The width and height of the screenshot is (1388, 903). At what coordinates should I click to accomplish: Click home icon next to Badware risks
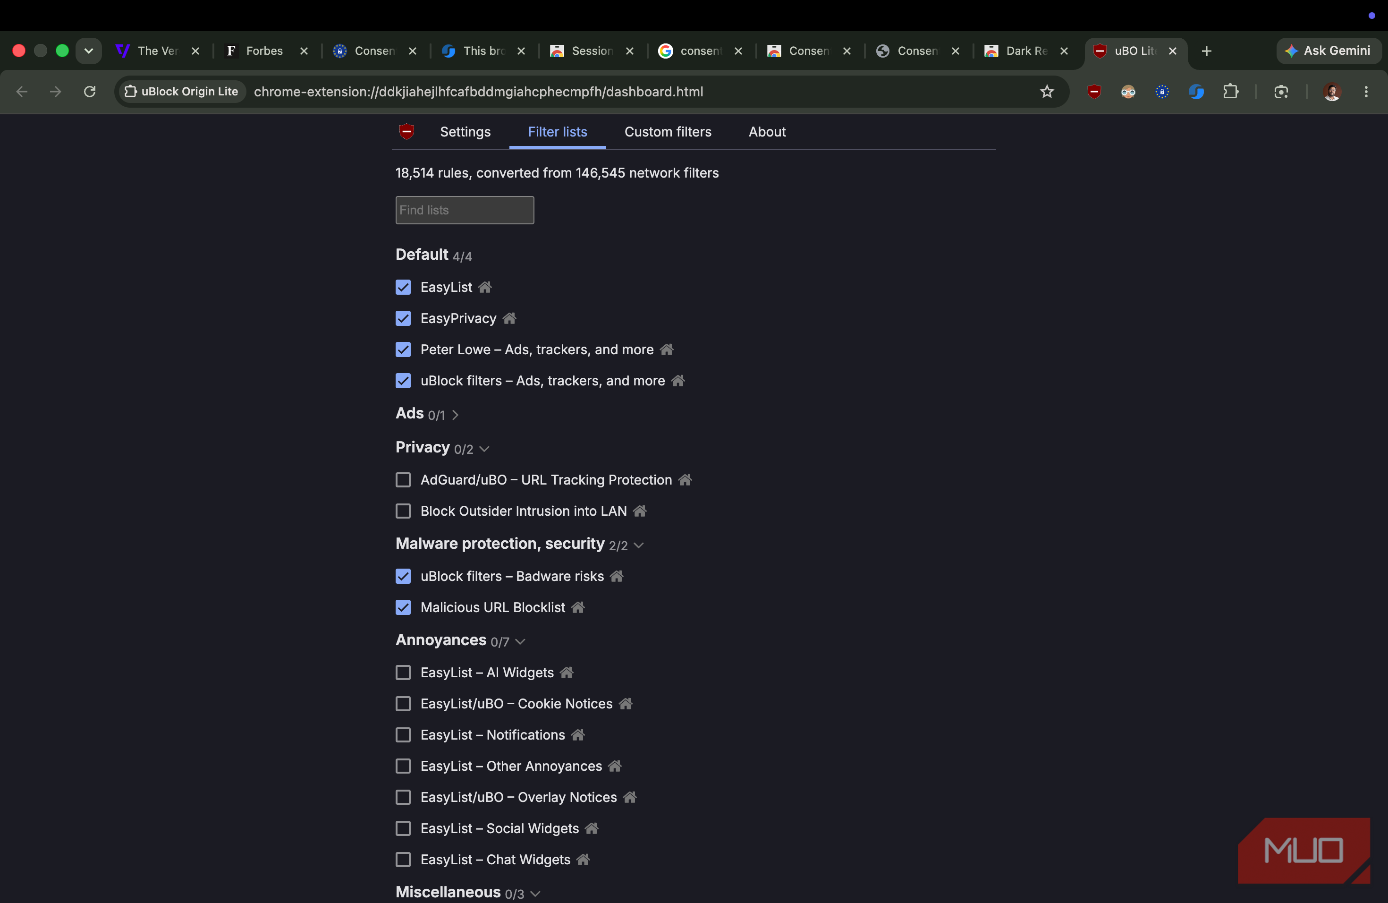[617, 576]
